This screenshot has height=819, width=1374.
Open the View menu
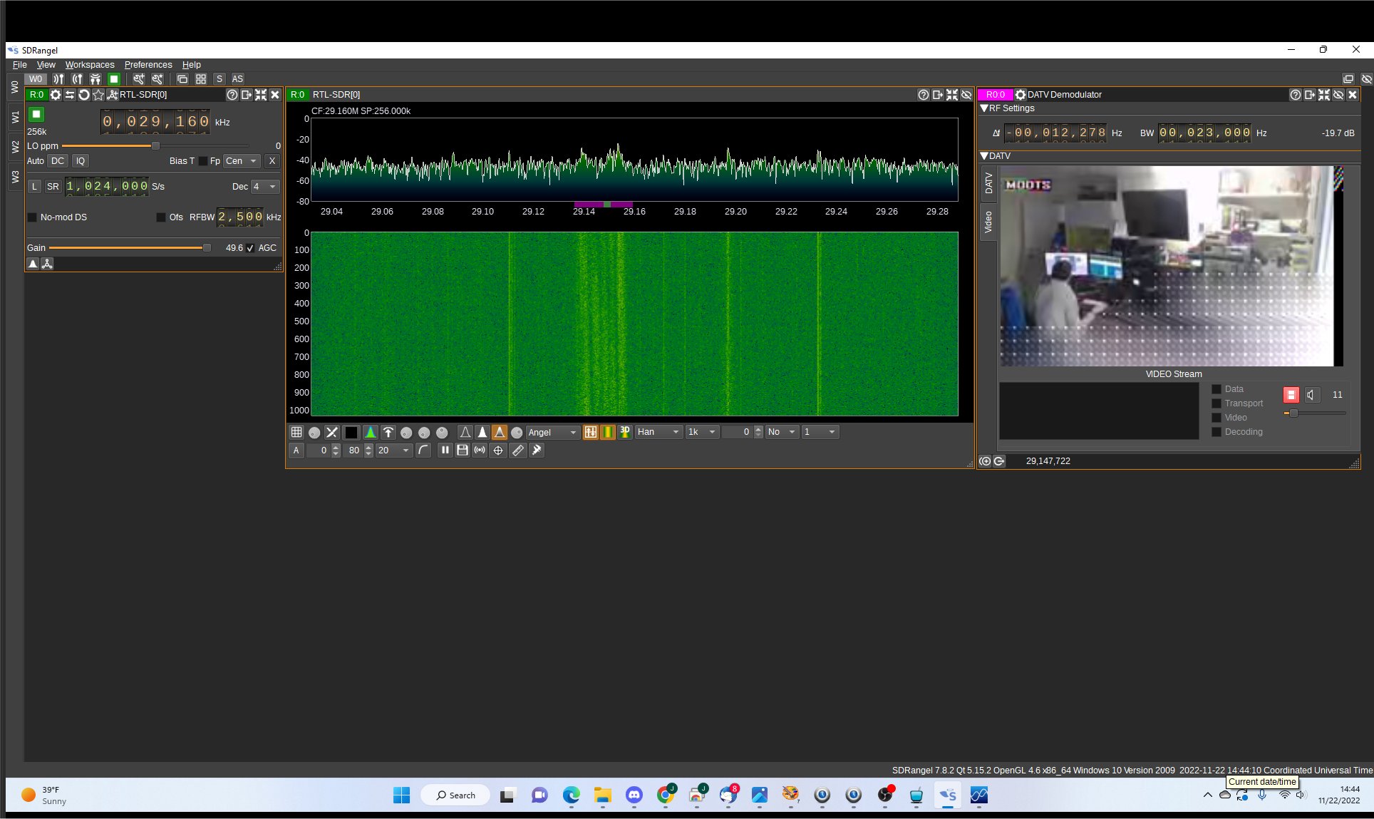tap(46, 65)
